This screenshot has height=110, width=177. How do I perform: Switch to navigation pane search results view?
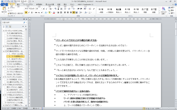[x=10, y=27]
